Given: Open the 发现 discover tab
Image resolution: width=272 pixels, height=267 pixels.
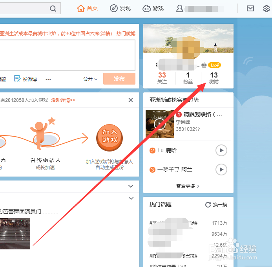Looking at the screenshot, I should tap(120, 8).
